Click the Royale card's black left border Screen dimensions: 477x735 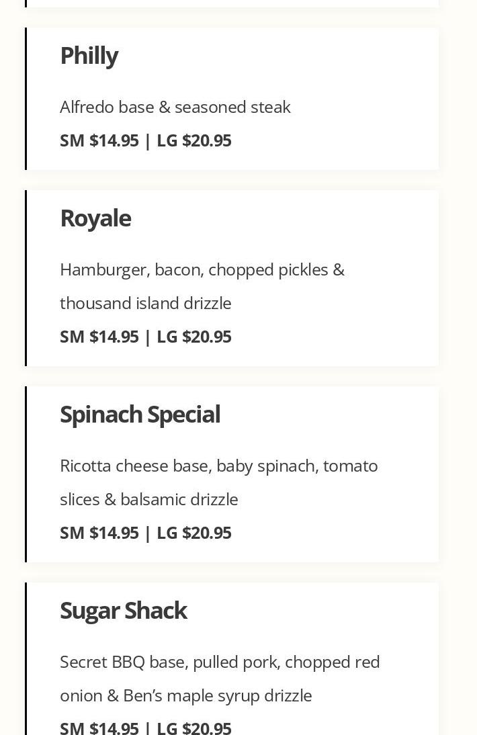point(26,278)
